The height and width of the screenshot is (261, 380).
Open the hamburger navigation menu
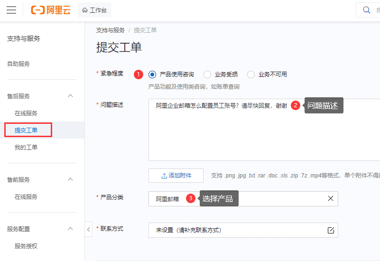coord(11,10)
